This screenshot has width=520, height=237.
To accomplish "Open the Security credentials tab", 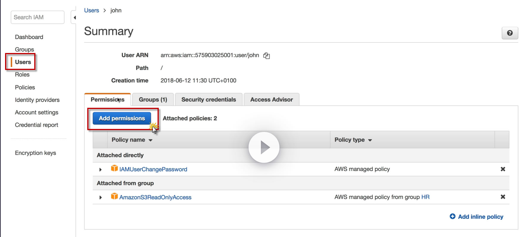I will pyautogui.click(x=208, y=100).
